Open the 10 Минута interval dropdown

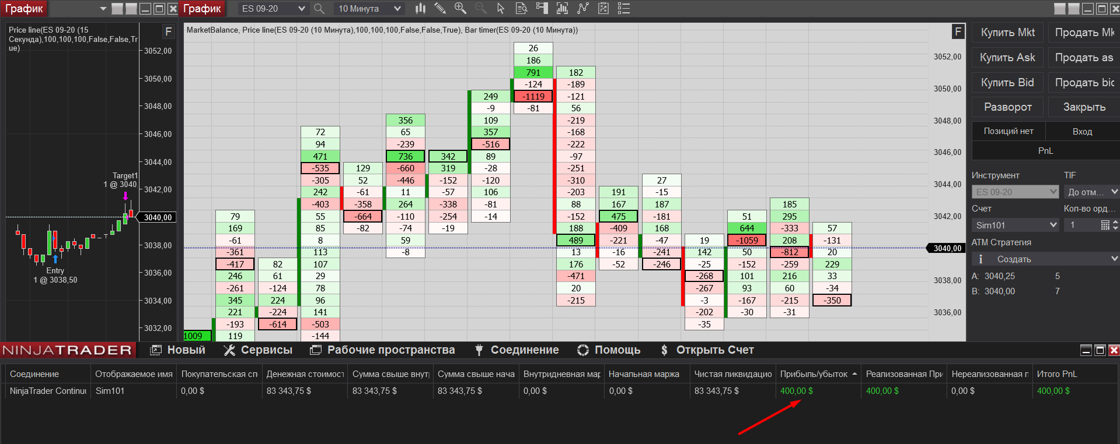pyautogui.click(x=369, y=9)
